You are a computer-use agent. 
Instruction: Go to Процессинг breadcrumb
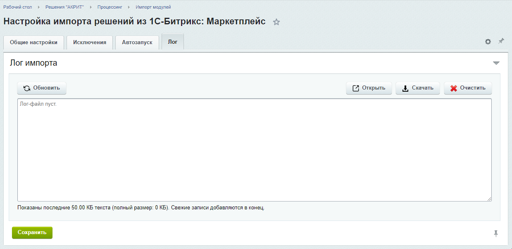pyautogui.click(x=110, y=7)
